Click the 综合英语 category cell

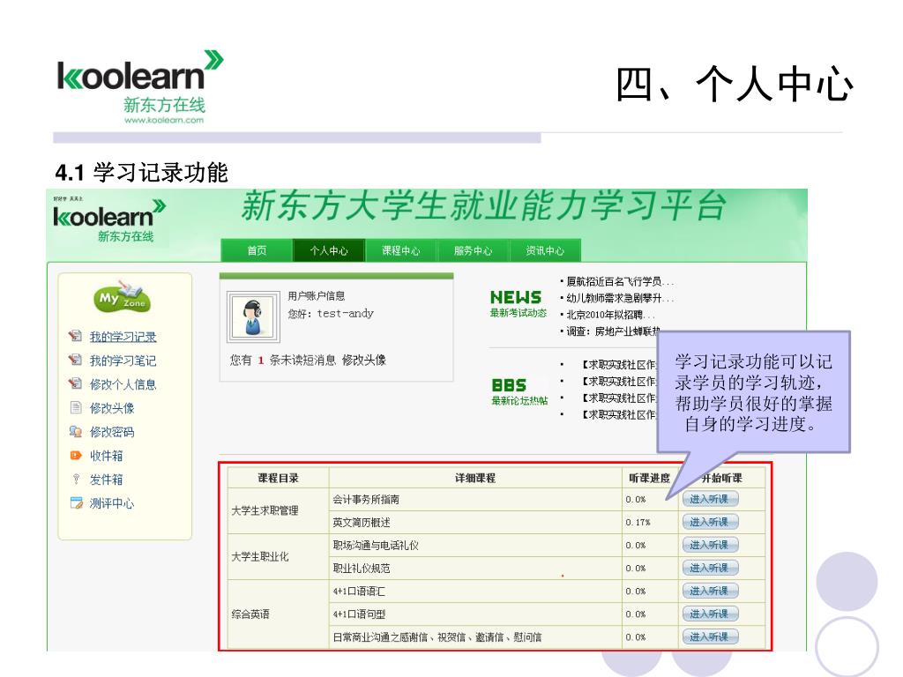click(x=278, y=614)
